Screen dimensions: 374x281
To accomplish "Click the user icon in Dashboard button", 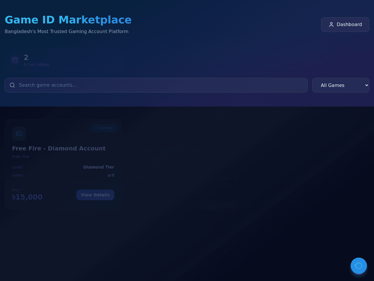I will pos(331,25).
